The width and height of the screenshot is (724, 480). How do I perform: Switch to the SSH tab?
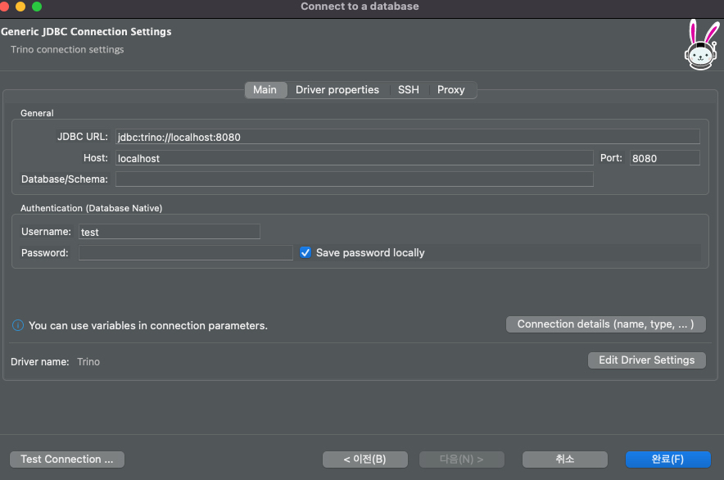tap(408, 90)
